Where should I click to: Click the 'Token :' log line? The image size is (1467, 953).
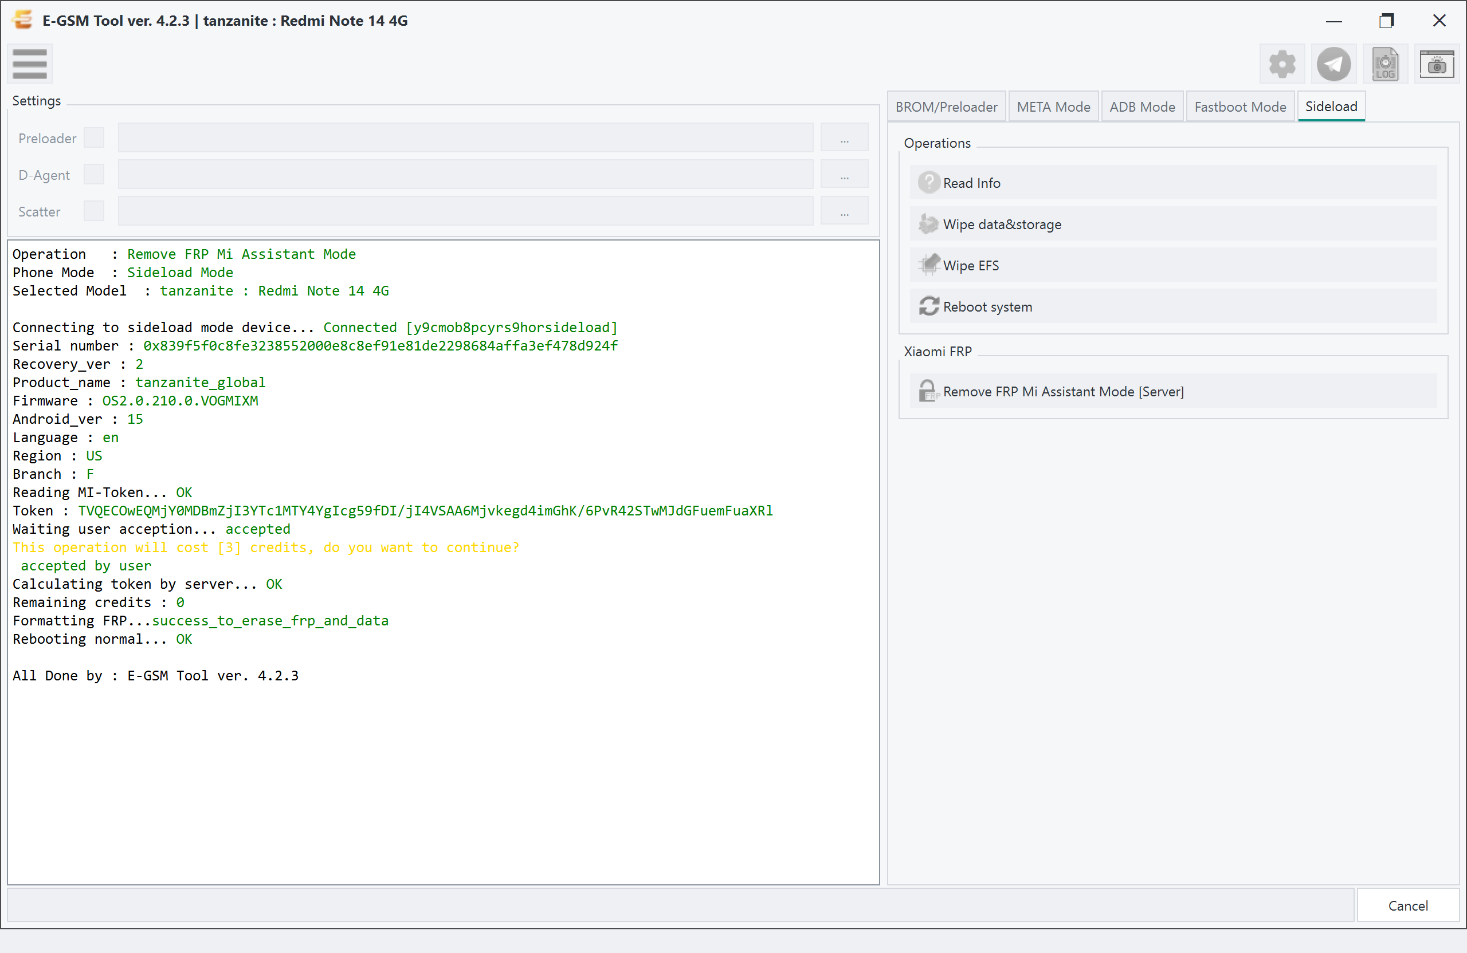pos(393,511)
